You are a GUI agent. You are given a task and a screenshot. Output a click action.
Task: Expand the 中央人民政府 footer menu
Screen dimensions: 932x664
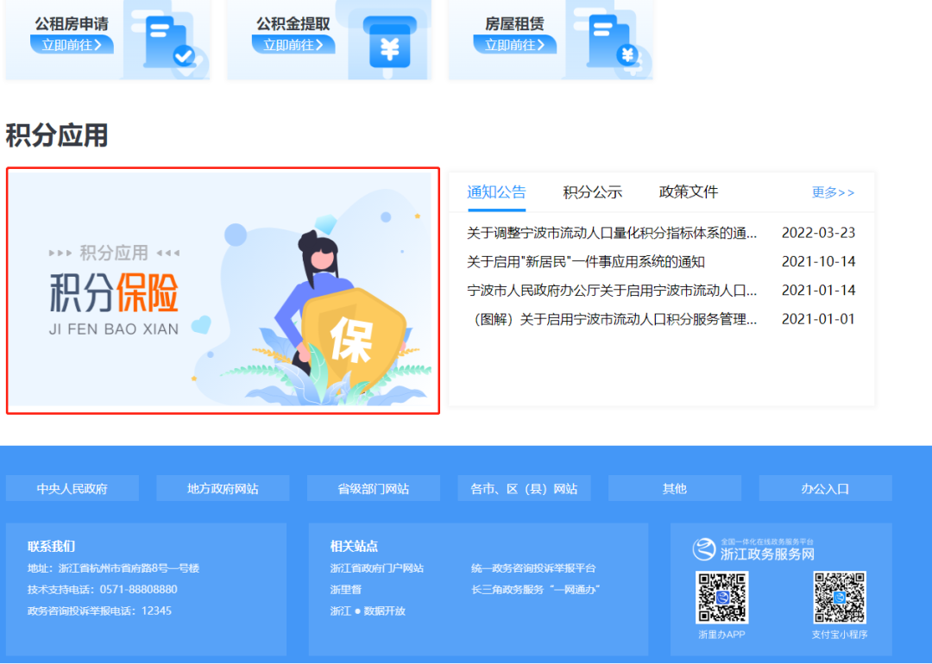pos(72,488)
